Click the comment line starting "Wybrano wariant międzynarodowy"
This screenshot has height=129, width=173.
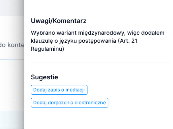[98, 33]
